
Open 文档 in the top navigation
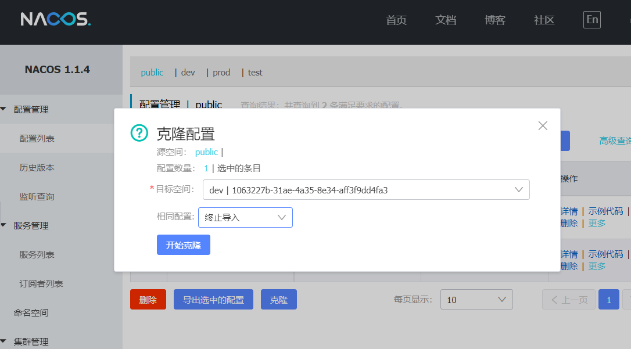pyautogui.click(x=446, y=20)
